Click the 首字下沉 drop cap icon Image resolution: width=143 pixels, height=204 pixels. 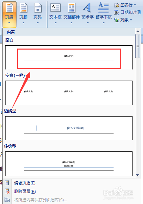coord(103,7)
